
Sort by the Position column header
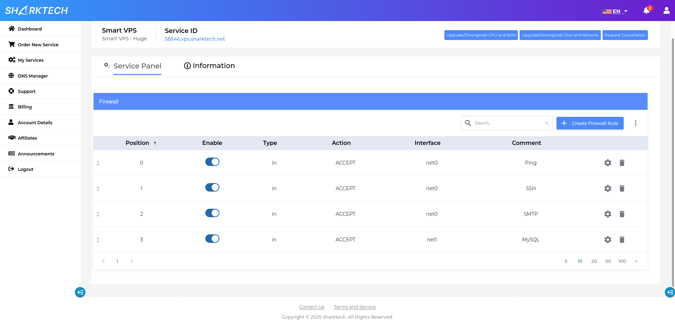pyautogui.click(x=137, y=143)
